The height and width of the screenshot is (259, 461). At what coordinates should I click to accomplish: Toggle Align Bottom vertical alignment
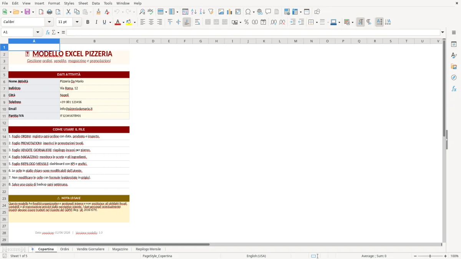click(x=187, y=22)
